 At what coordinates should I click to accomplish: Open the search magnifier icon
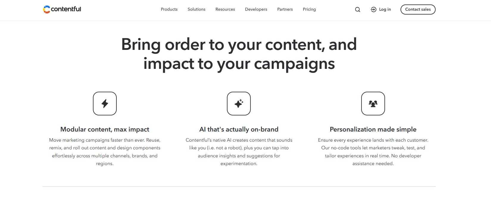coord(357,9)
